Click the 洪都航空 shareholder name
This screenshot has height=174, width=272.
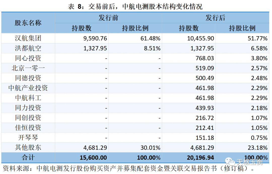click(28, 48)
